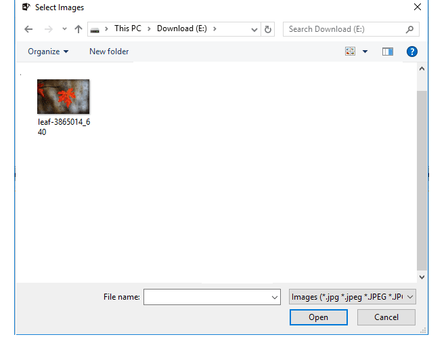Expand chevron before This PC breadcrumb
The height and width of the screenshot is (339, 448).
[x=106, y=28]
